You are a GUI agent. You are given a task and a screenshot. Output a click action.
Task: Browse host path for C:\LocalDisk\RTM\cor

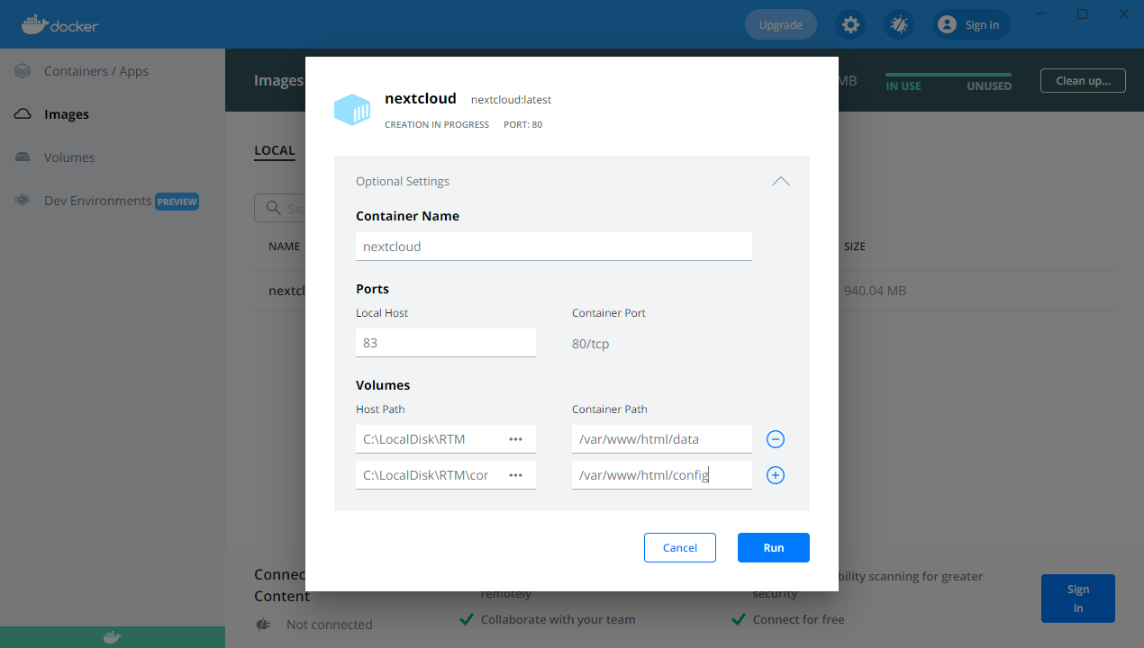click(515, 475)
